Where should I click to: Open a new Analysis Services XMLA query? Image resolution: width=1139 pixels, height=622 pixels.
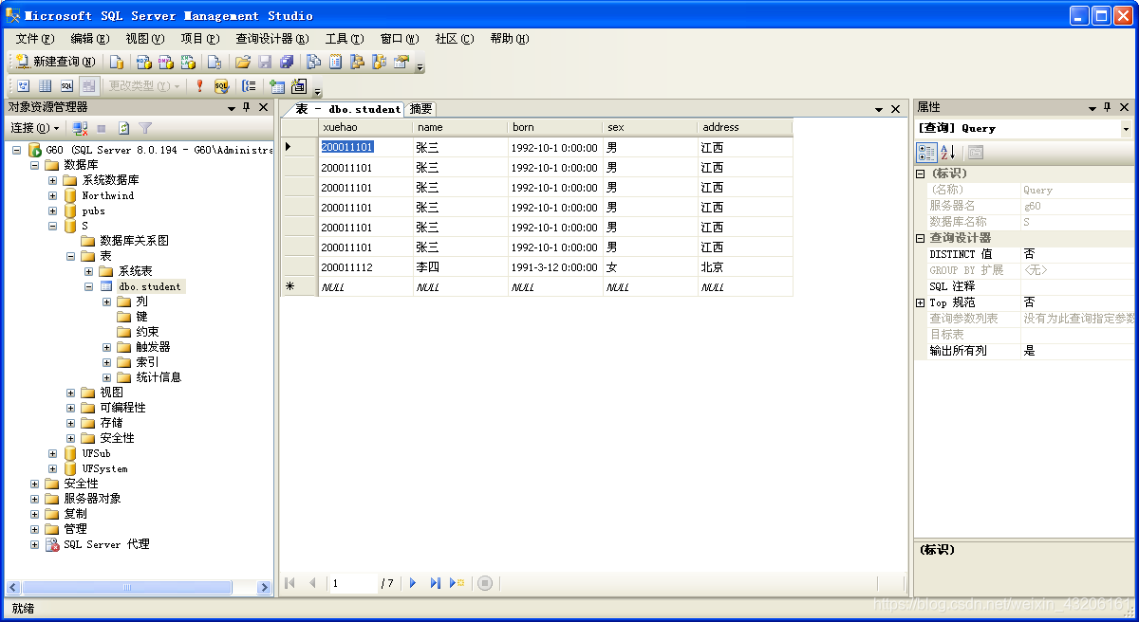[188, 62]
